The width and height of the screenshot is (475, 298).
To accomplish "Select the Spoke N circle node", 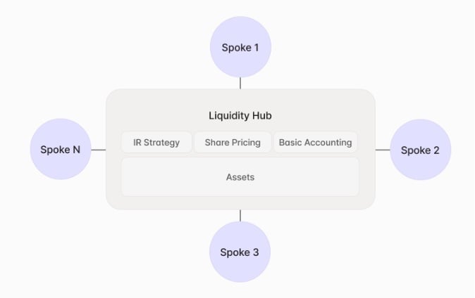I will click(x=61, y=150).
